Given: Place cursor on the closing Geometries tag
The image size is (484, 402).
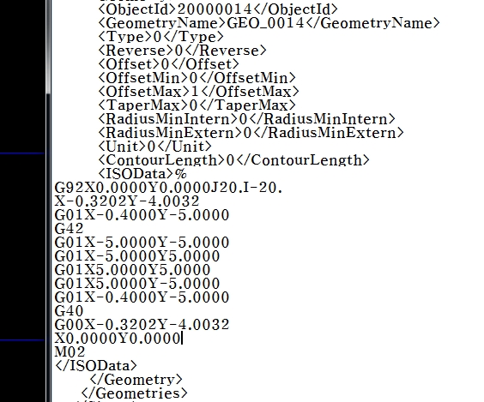Looking at the screenshot, I should (x=134, y=393).
